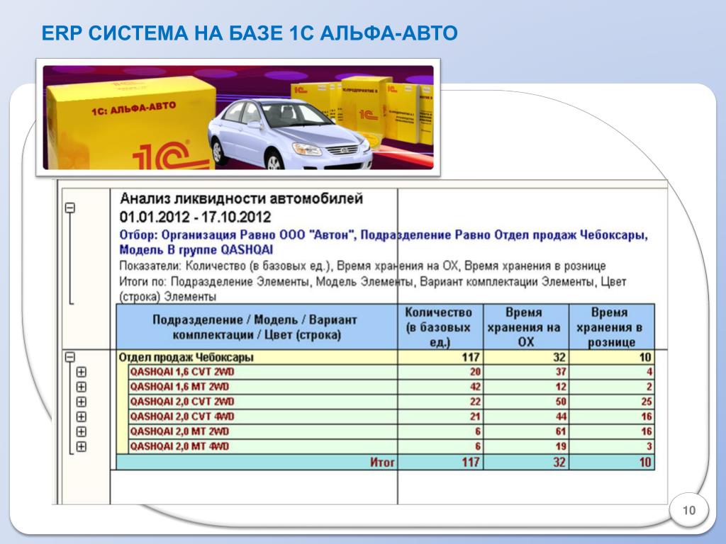The width and height of the screenshot is (726, 544).
Task: Select the QASHQAI 1,6 MT 2WD label
Action: click(179, 387)
